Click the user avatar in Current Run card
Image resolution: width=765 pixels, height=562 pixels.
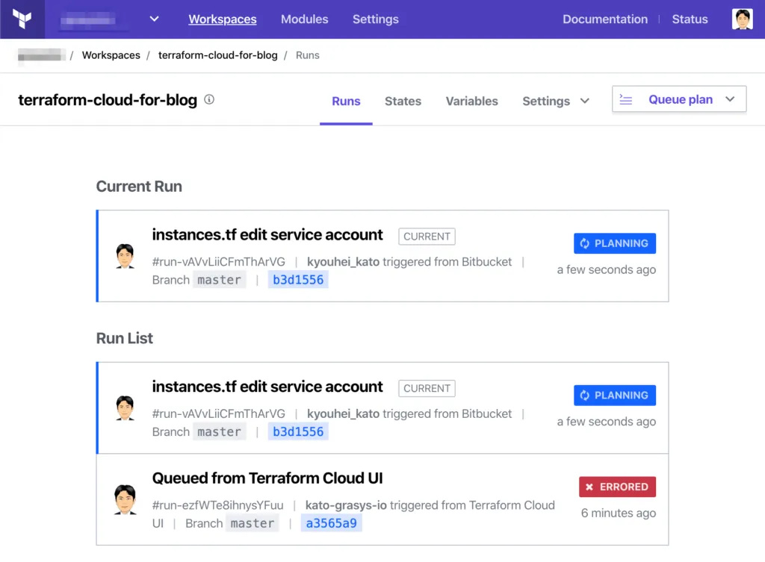point(125,256)
